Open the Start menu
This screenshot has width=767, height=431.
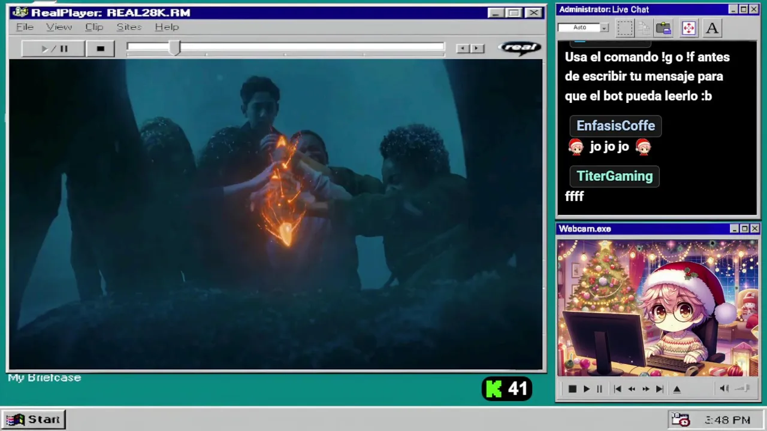coord(33,420)
